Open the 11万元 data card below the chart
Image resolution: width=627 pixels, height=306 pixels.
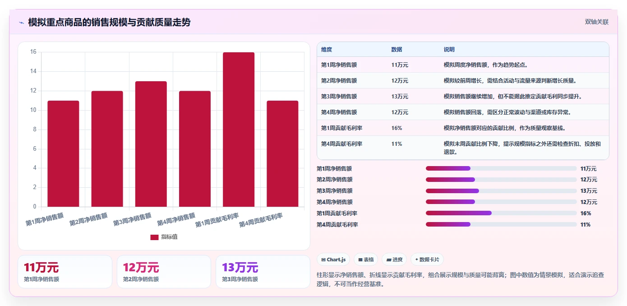pyautogui.click(x=65, y=272)
